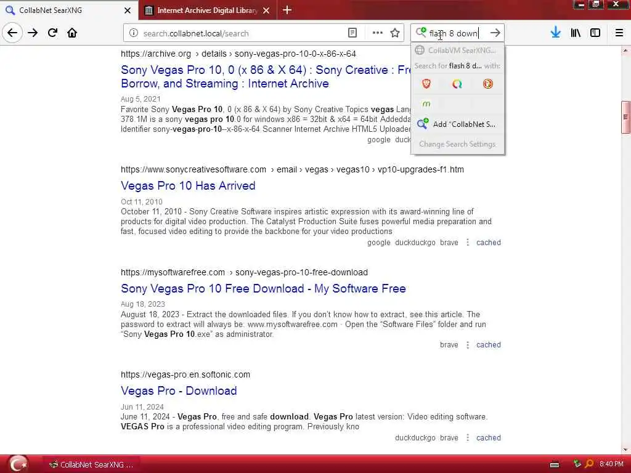The width and height of the screenshot is (631, 473).
Task: Open cached link for Vegas Pro 10 Has Arrived
Action: coord(489,243)
